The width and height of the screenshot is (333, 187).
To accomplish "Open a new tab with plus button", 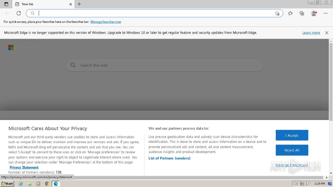I will (79, 4).
